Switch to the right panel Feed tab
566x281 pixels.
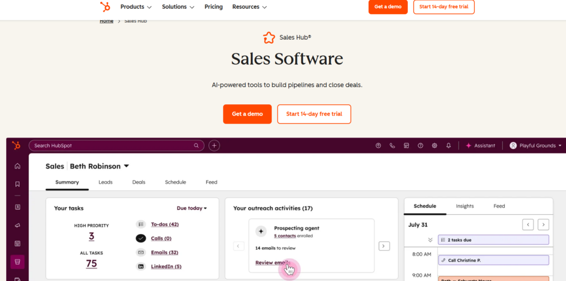[499, 206]
